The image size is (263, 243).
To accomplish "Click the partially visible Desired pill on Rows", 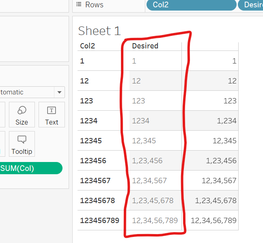I will tap(250, 5).
